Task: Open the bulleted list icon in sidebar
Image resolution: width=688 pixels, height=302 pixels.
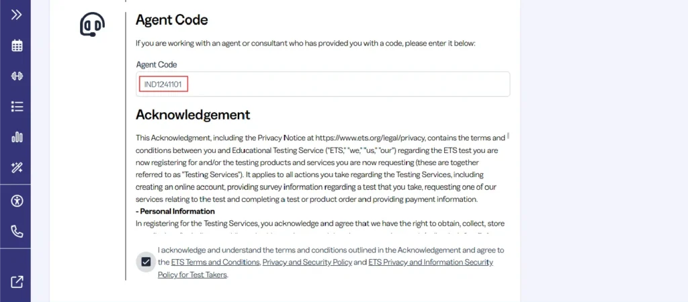Action: (17, 106)
